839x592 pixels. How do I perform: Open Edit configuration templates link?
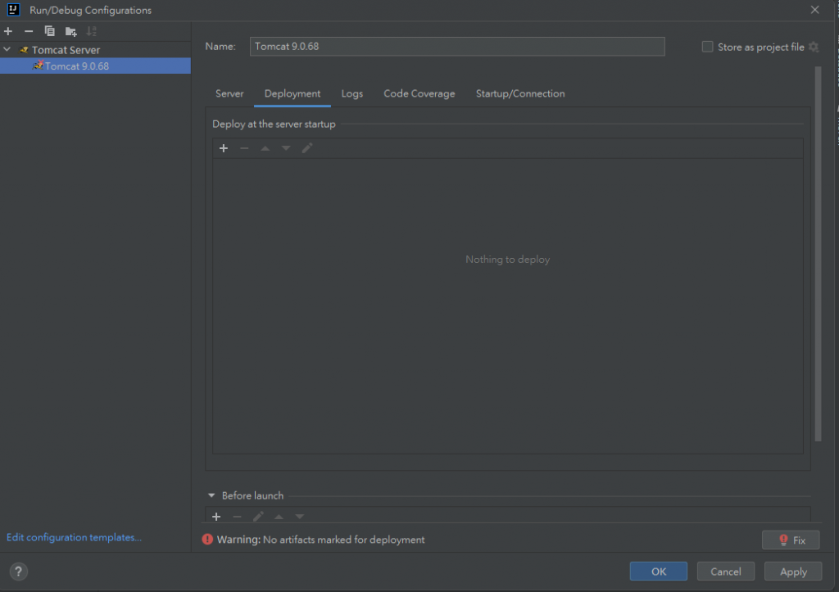74,537
